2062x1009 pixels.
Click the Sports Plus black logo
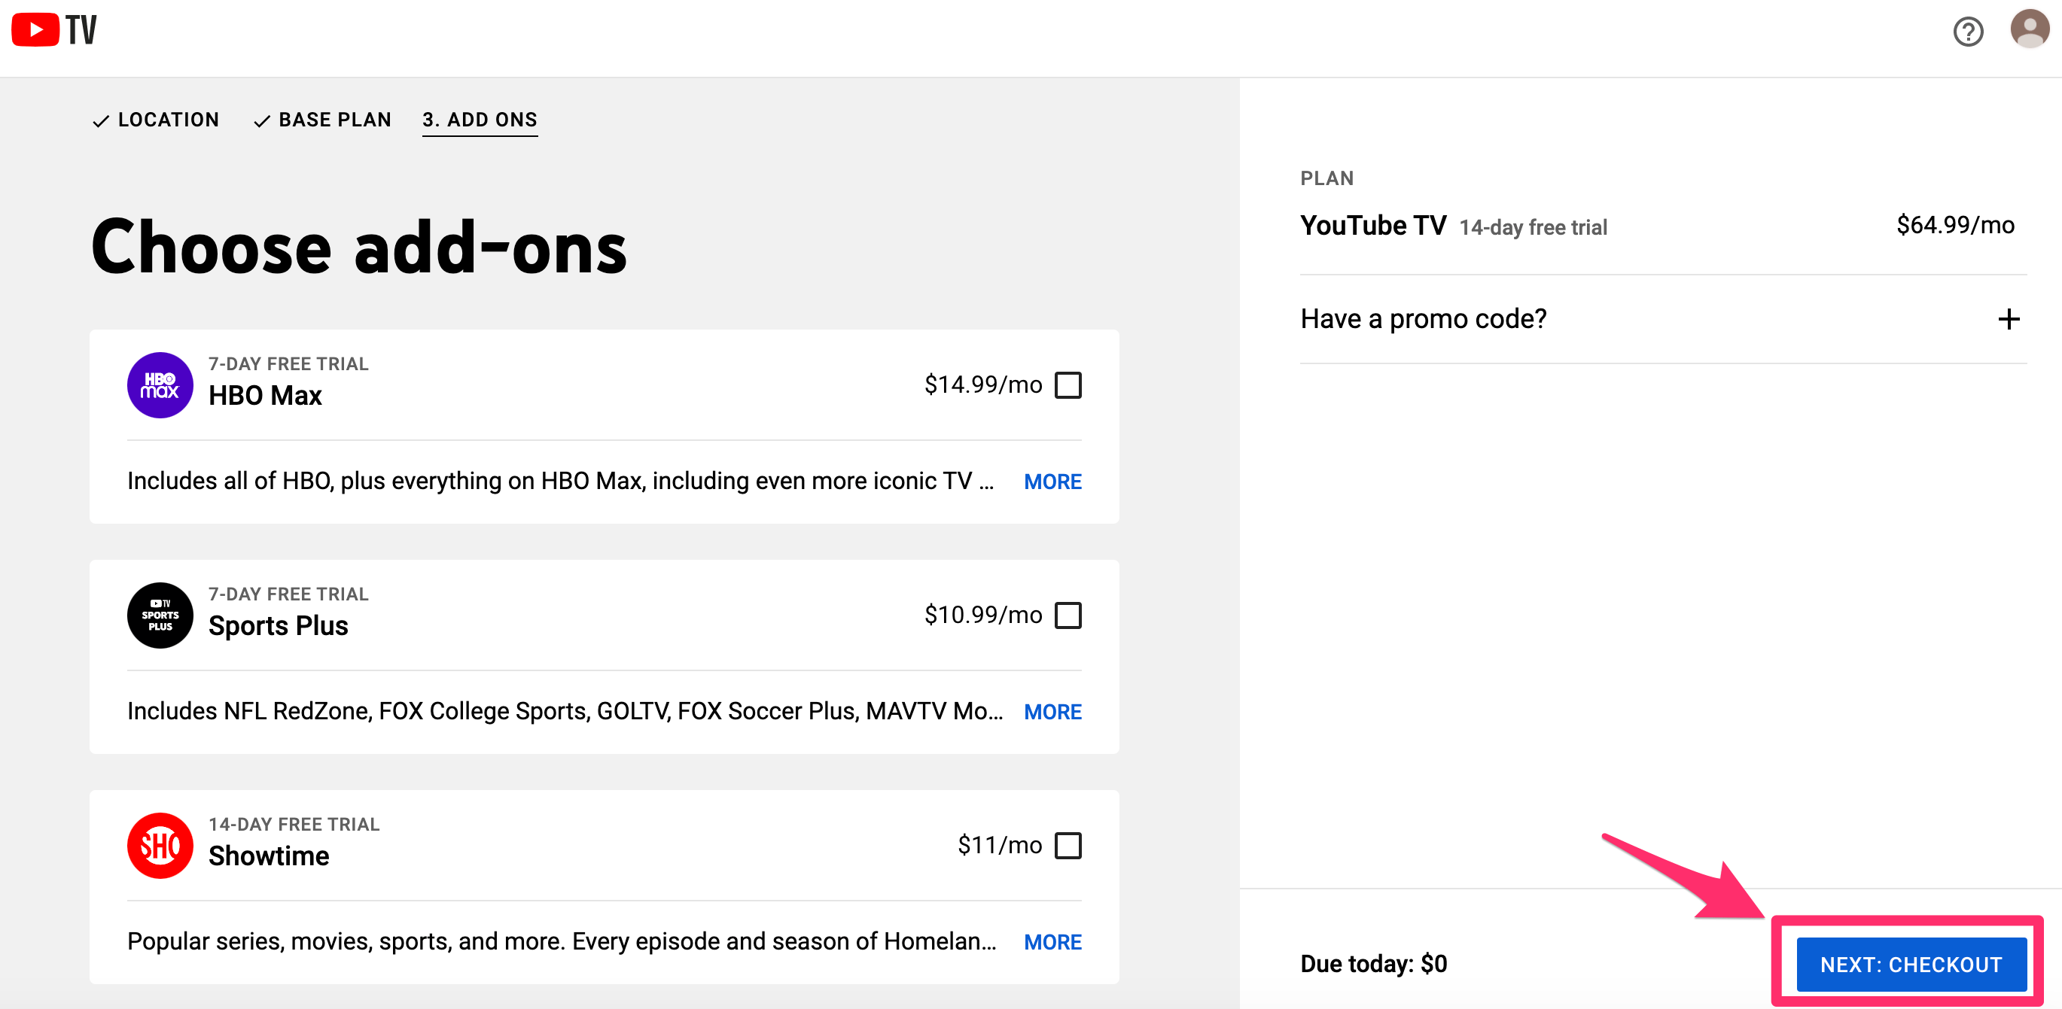point(160,615)
